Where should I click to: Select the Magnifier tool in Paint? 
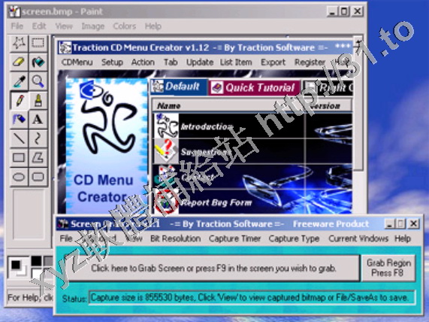tap(38, 81)
